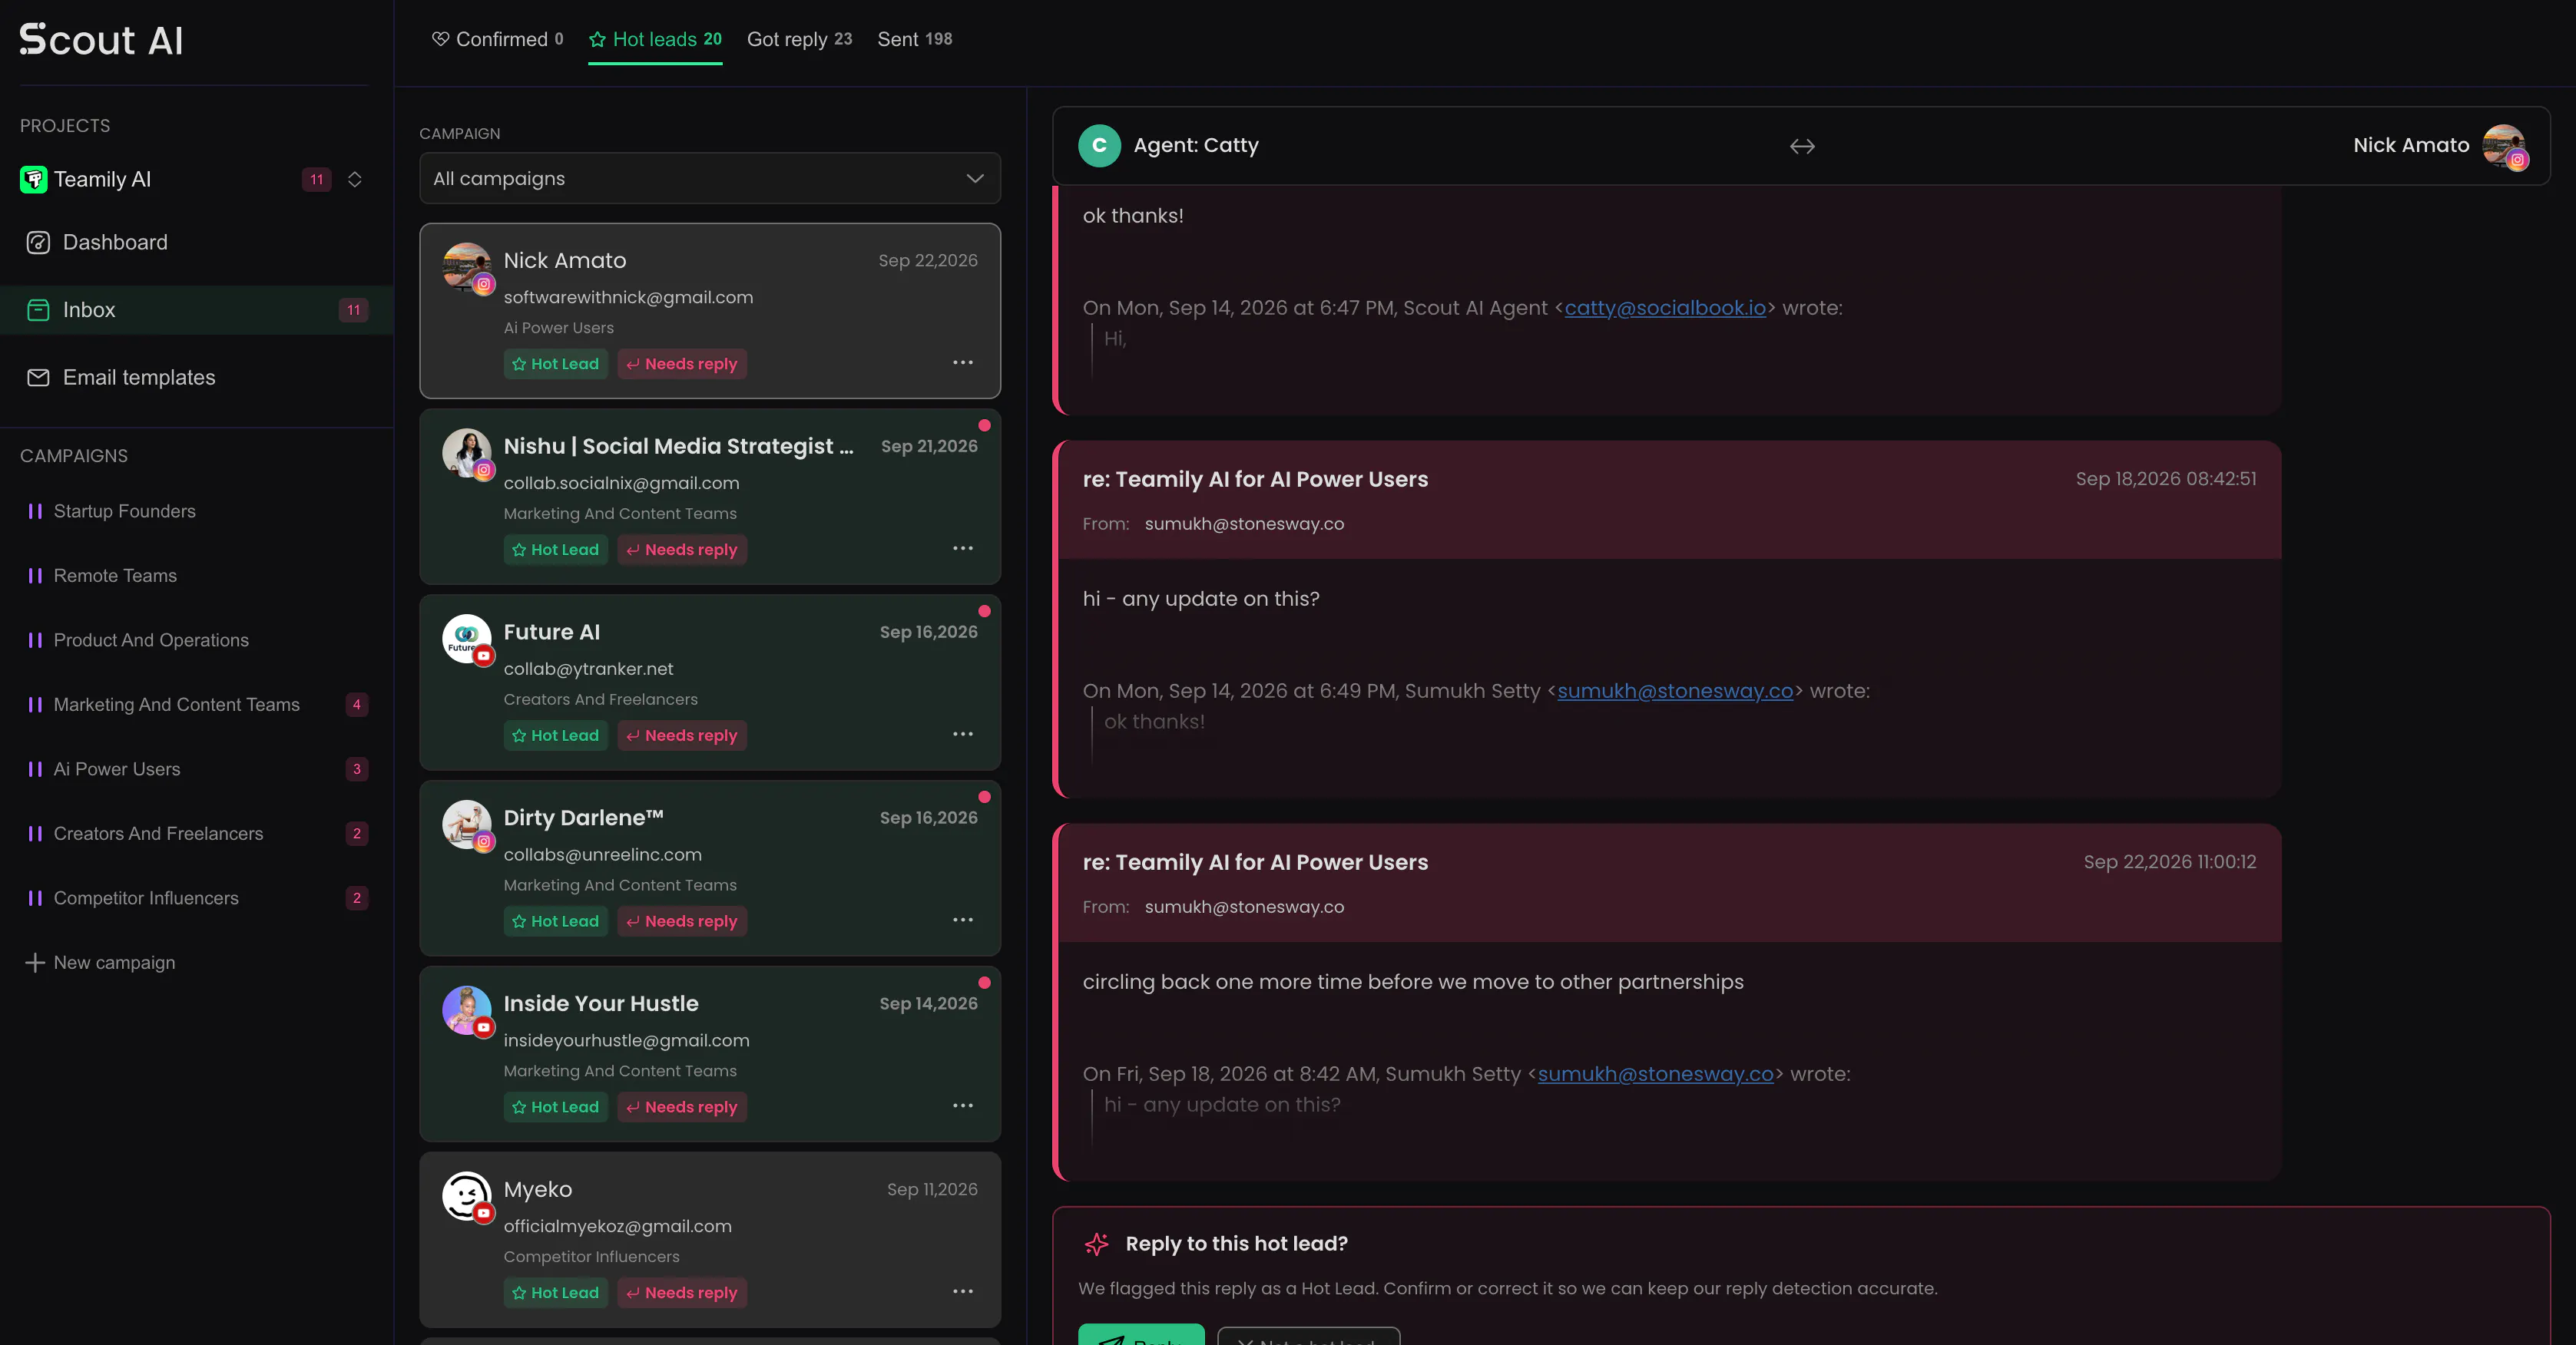Click Nick Amato's avatar in lead list
The width and height of the screenshot is (2576, 1345).
coord(467,267)
